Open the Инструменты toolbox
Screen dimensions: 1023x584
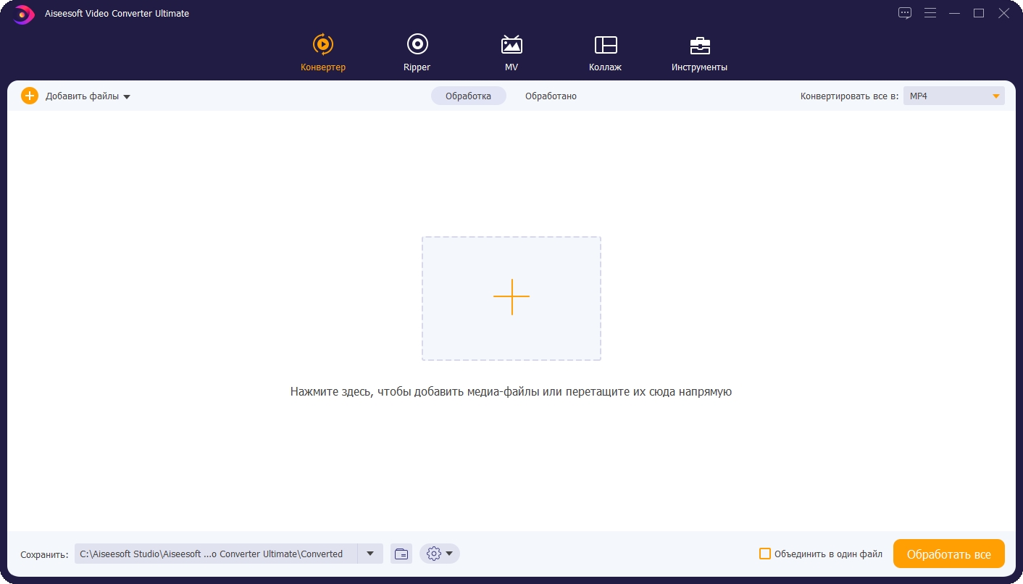[x=699, y=45]
